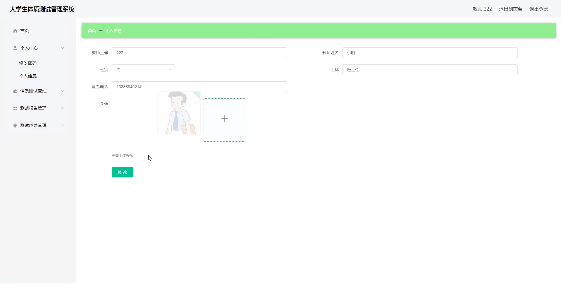This screenshot has width=561, height=284.
Task: Click the 点击上传头像 hint text
Action: [122, 155]
